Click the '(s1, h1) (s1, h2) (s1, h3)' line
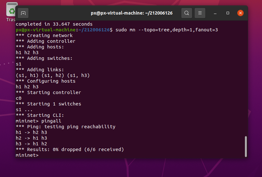262x177 pixels. [x=53, y=75]
